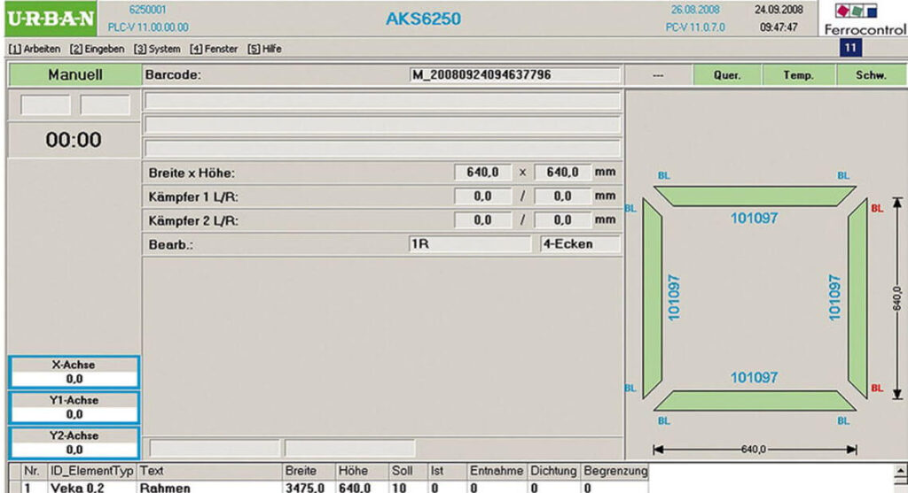Click the Veka 0.2 table cell
The height and width of the screenshot is (493, 908).
click(x=92, y=487)
